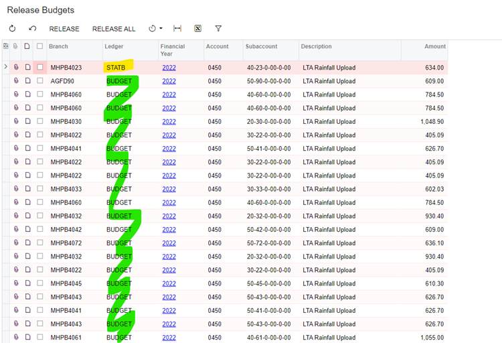Select the MHPB4030 row checkbox
The height and width of the screenshot is (343, 502).
point(39,121)
